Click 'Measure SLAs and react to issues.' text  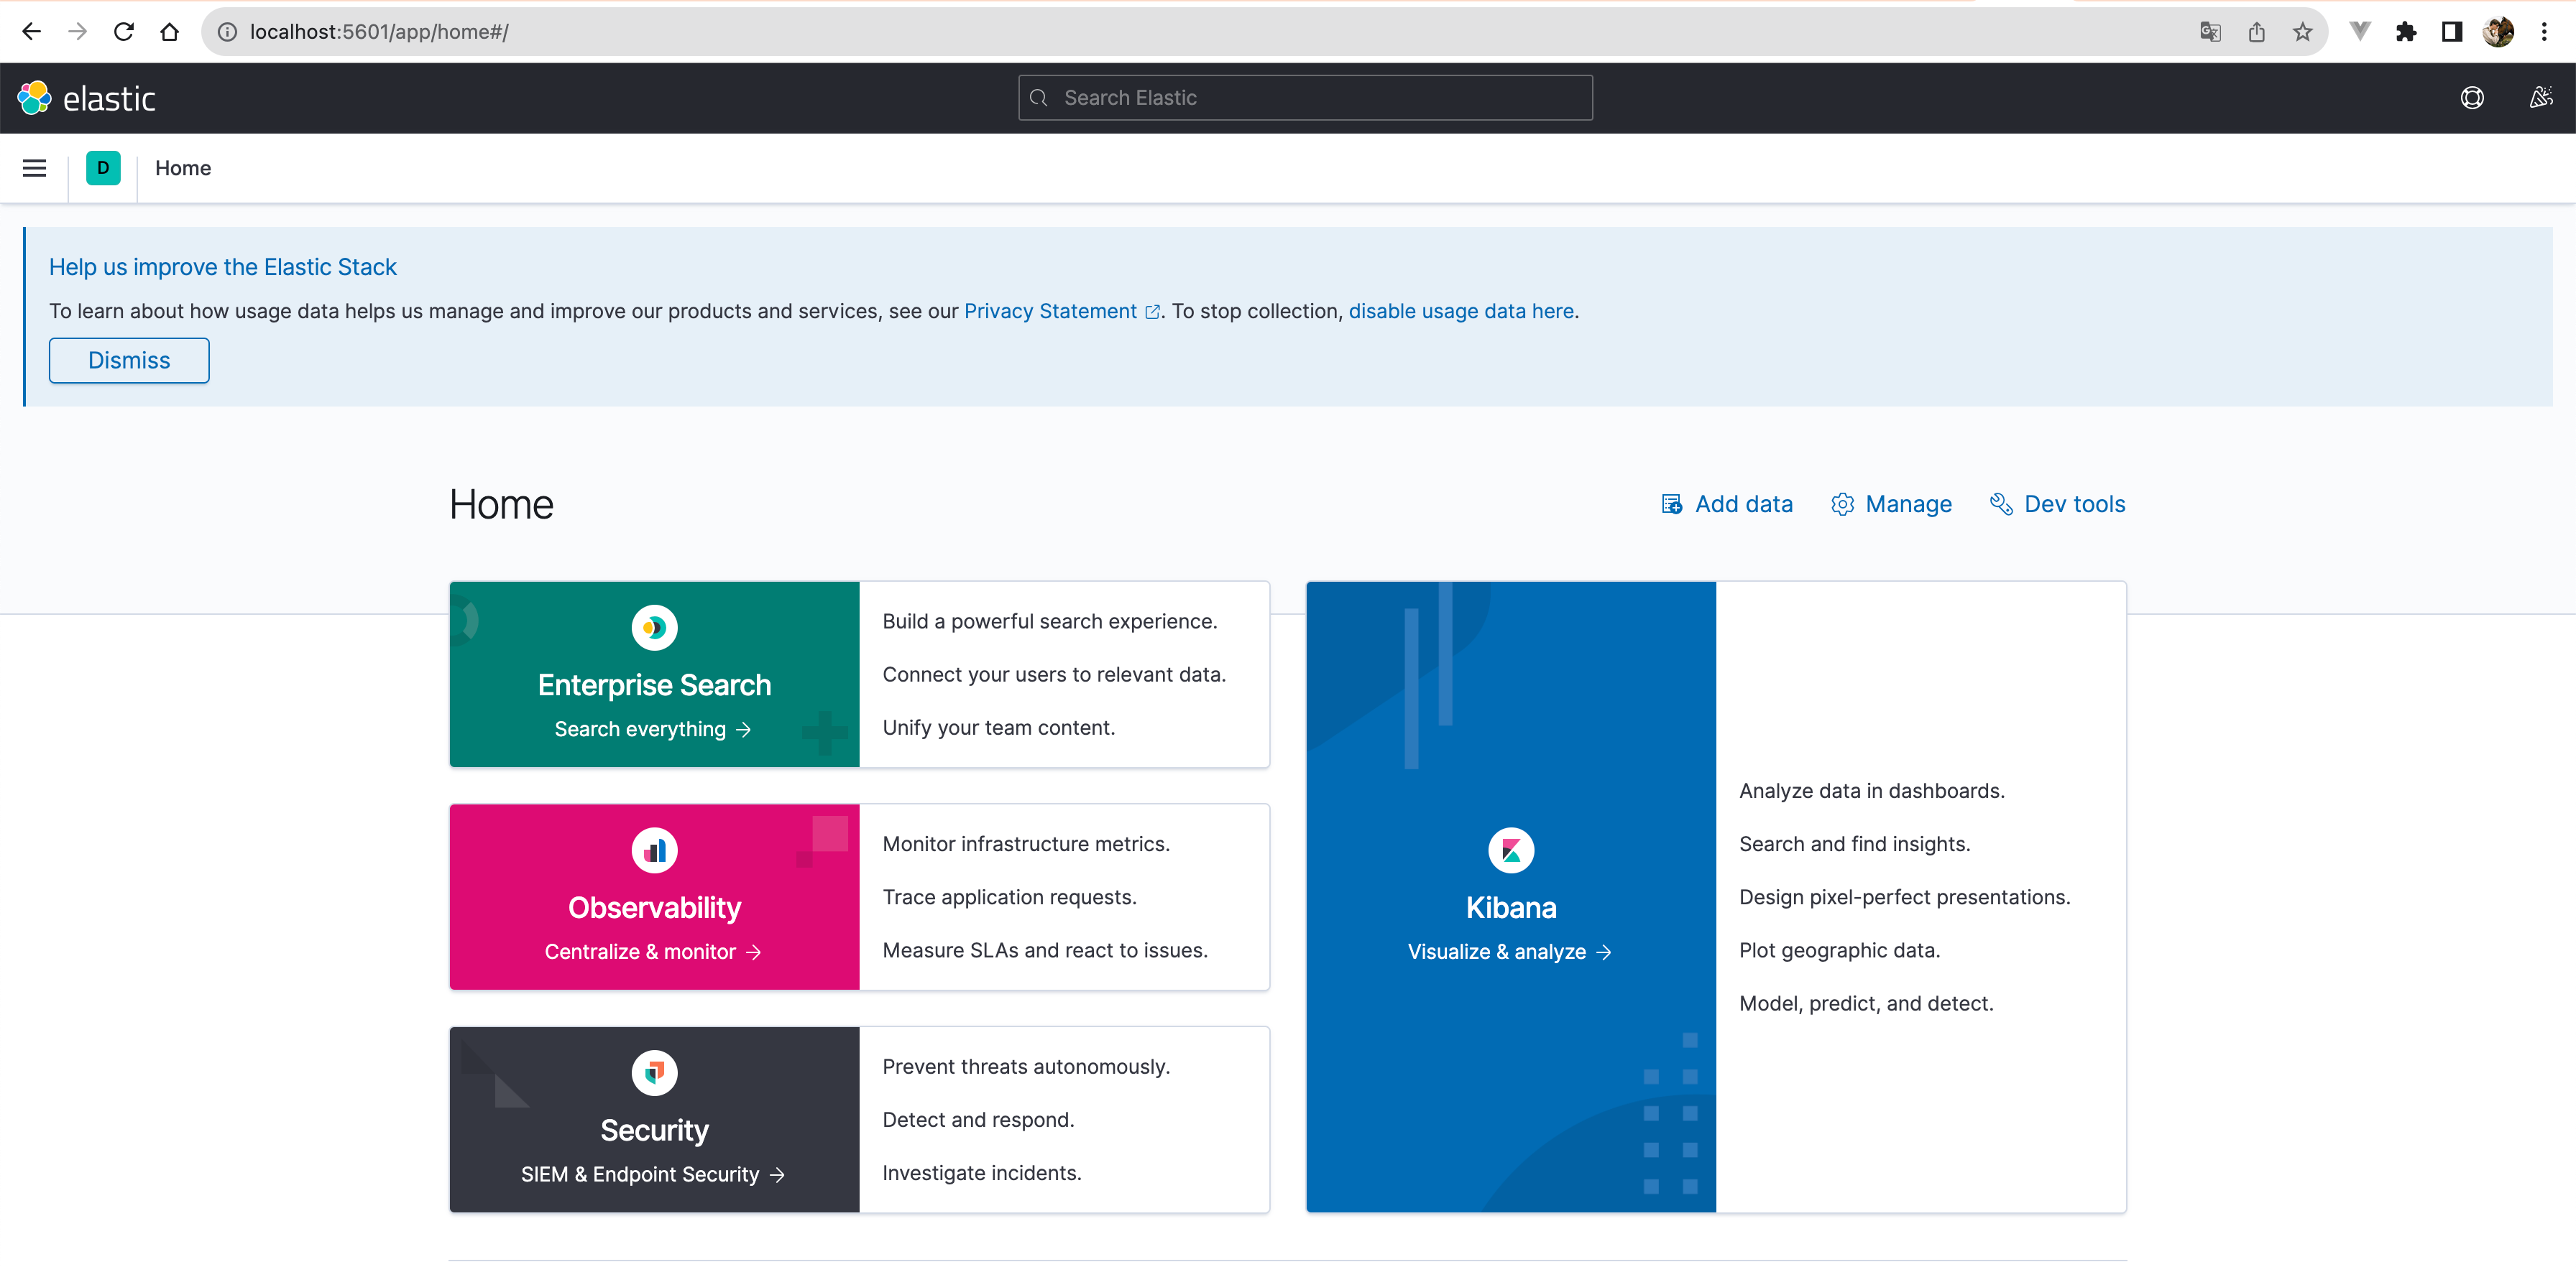(1045, 951)
